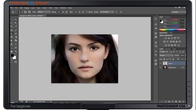Click the foreground color swatch in toolbox
Screen dimensions: 196x110
[x=12, y=55]
